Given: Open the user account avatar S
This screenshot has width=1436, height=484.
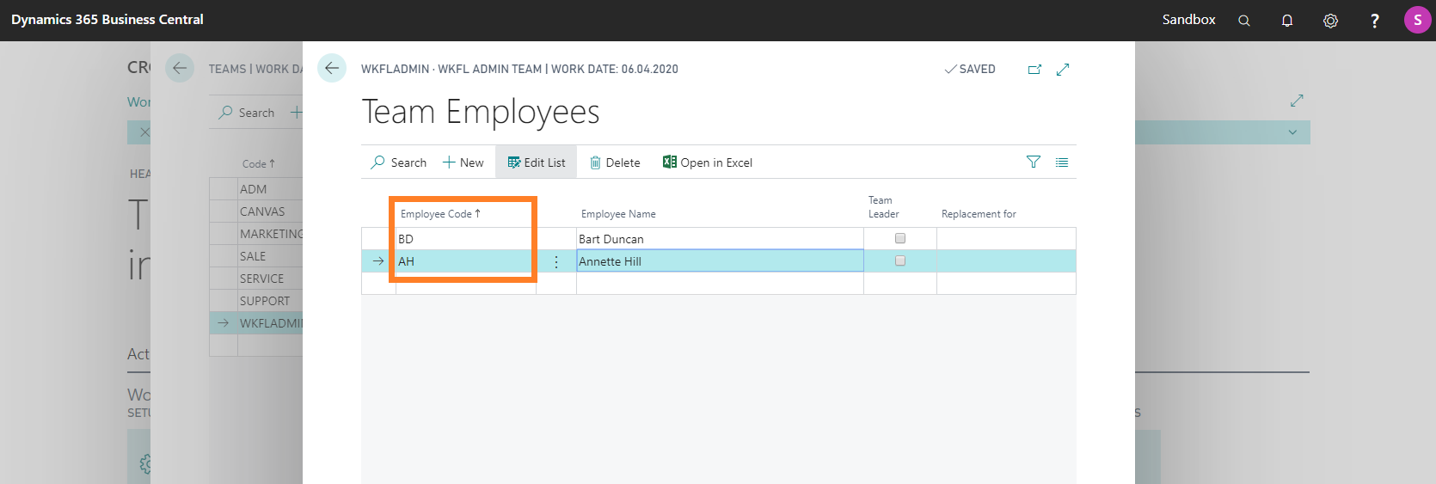Looking at the screenshot, I should pos(1417,20).
